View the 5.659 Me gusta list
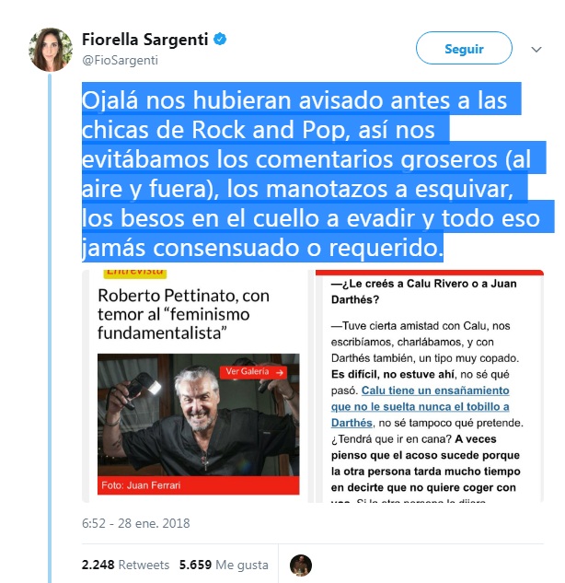 [x=224, y=565]
